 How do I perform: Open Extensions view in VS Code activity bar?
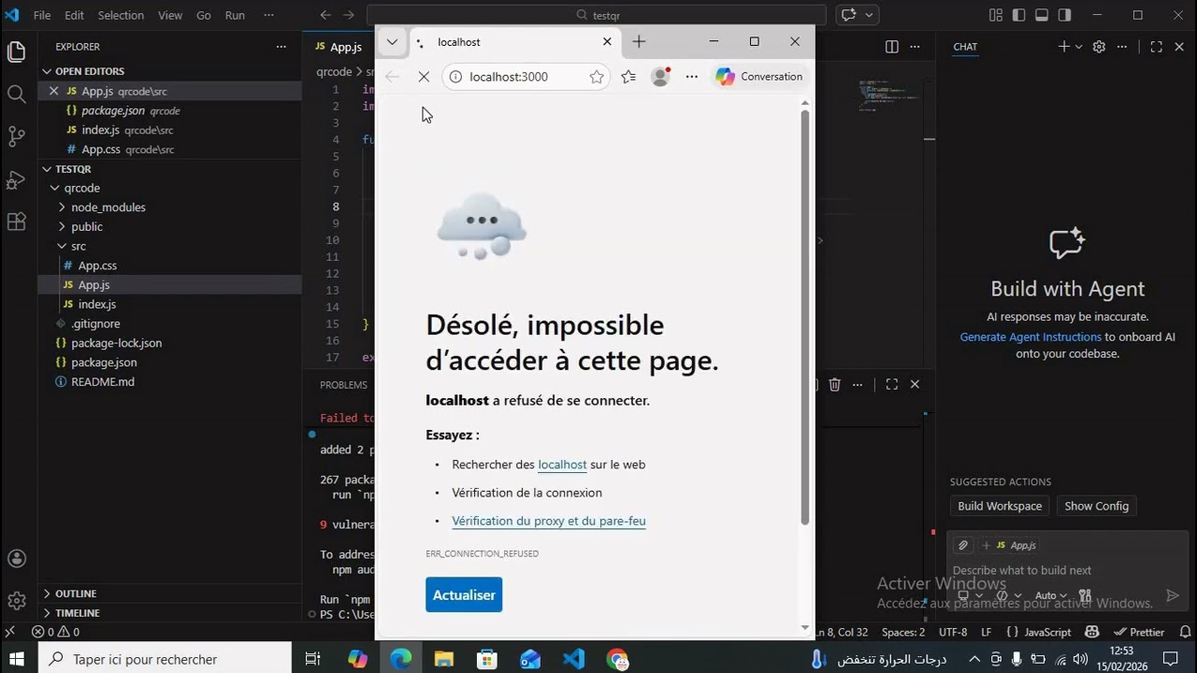pyautogui.click(x=16, y=222)
